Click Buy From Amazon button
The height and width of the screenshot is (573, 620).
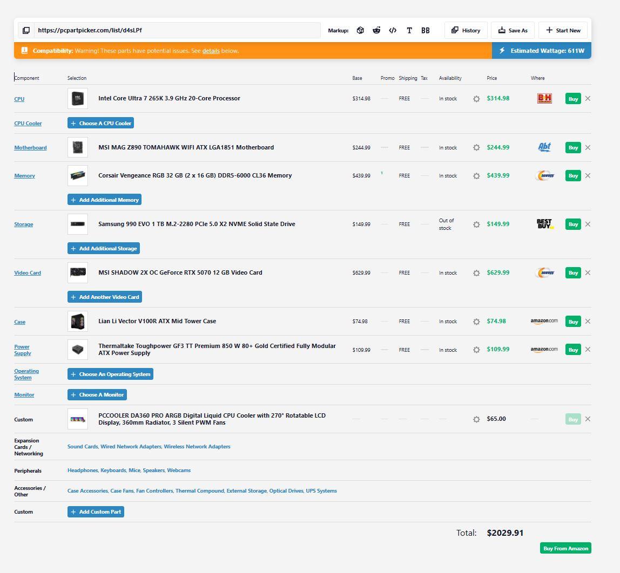click(565, 548)
